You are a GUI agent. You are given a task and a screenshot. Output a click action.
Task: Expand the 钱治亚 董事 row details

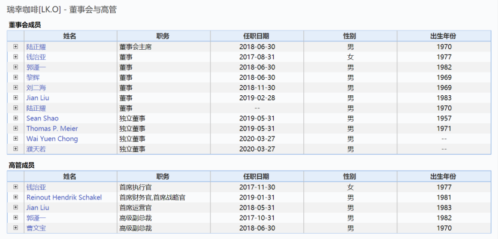(x=16, y=57)
